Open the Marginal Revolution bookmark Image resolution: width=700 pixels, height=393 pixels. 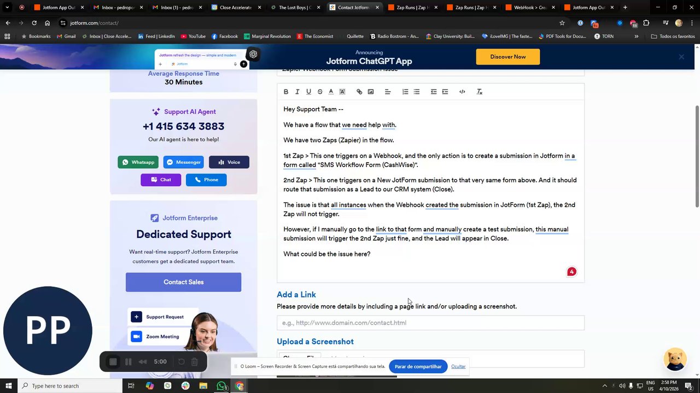(x=267, y=37)
